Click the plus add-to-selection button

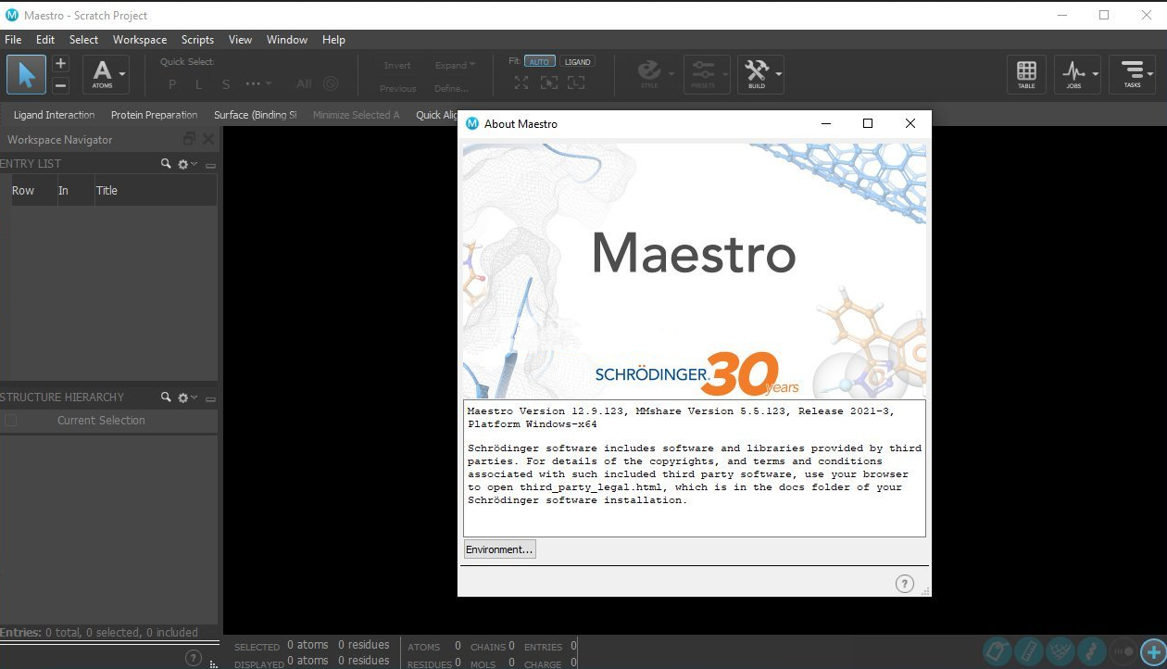(60, 64)
